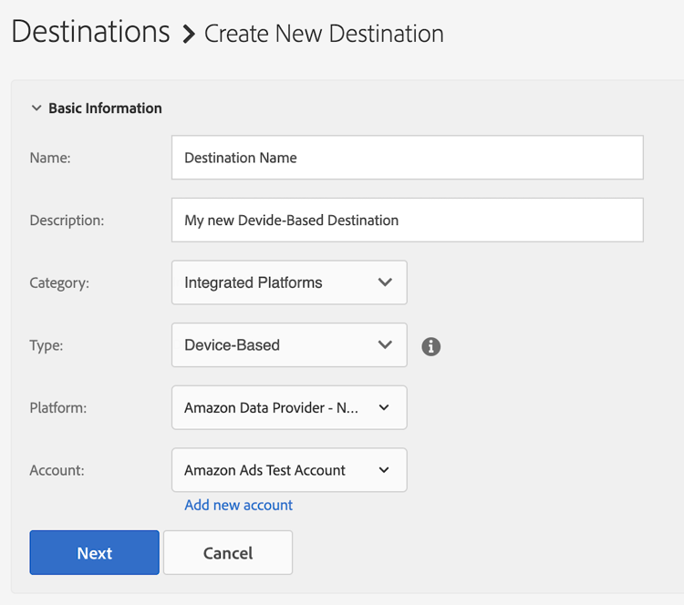The image size is (684, 605).
Task: Focus the Destination Name input field
Action: coord(407,158)
